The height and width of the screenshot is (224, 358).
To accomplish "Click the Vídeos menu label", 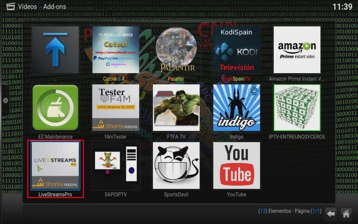I will [28, 6].
